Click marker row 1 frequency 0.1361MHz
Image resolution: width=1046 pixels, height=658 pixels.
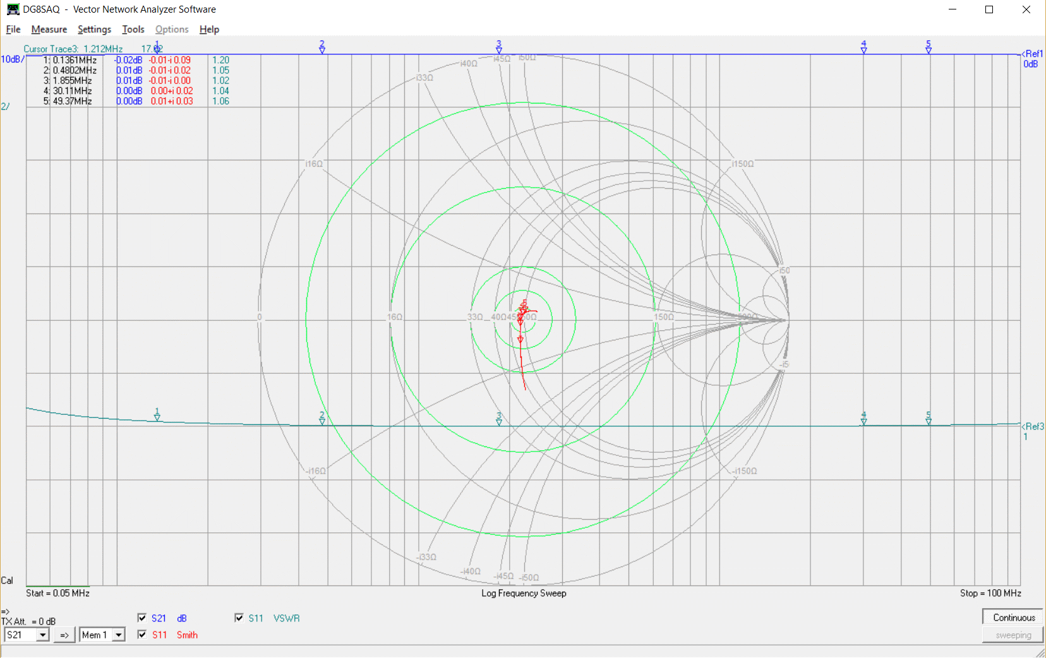click(x=75, y=60)
